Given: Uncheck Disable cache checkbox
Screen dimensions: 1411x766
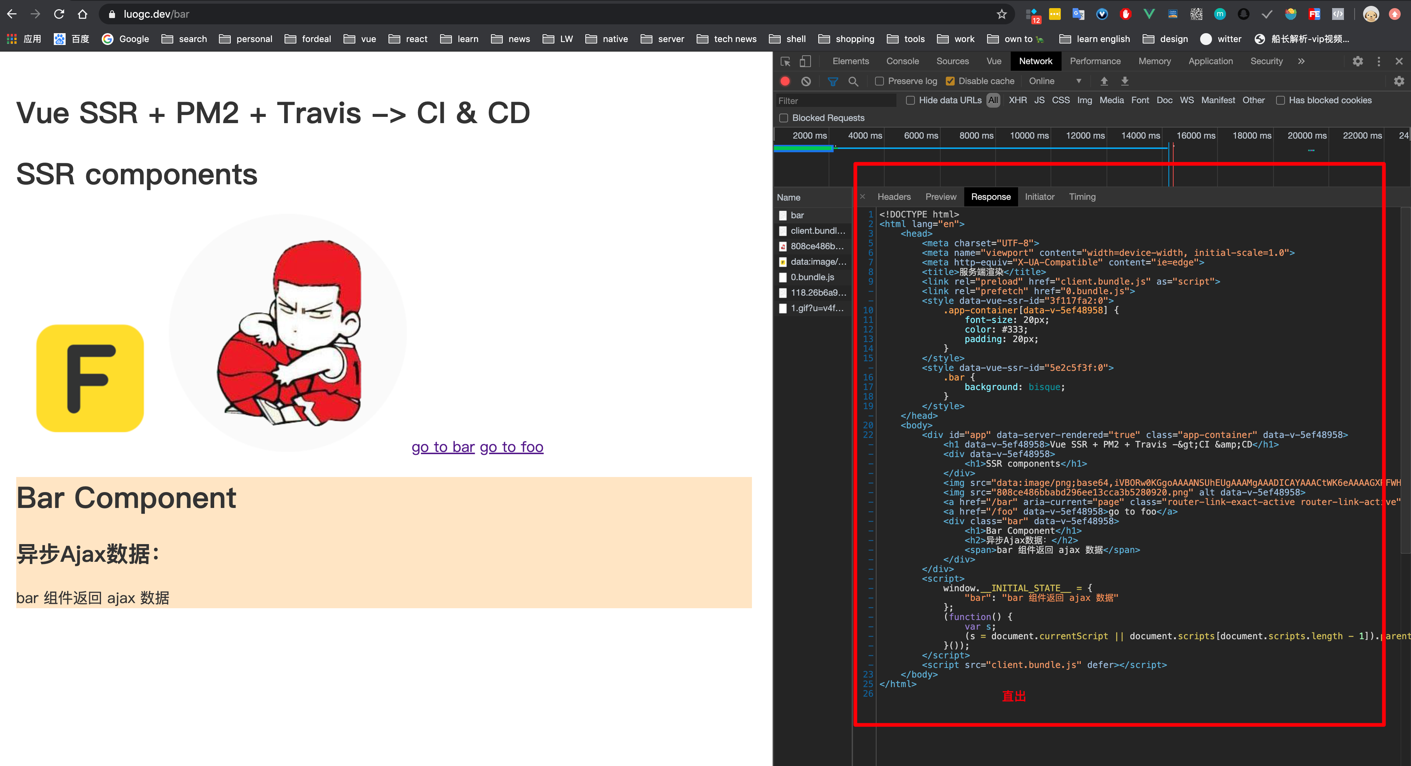Looking at the screenshot, I should [950, 81].
